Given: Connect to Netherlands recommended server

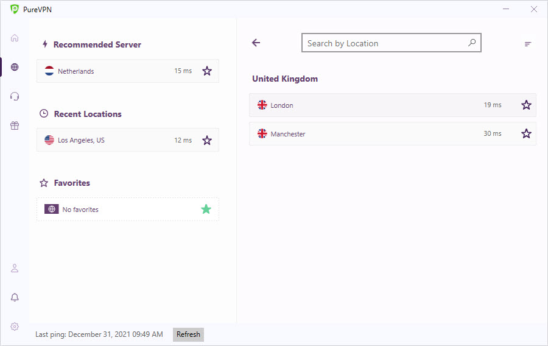Looking at the screenshot, I should (x=128, y=71).
